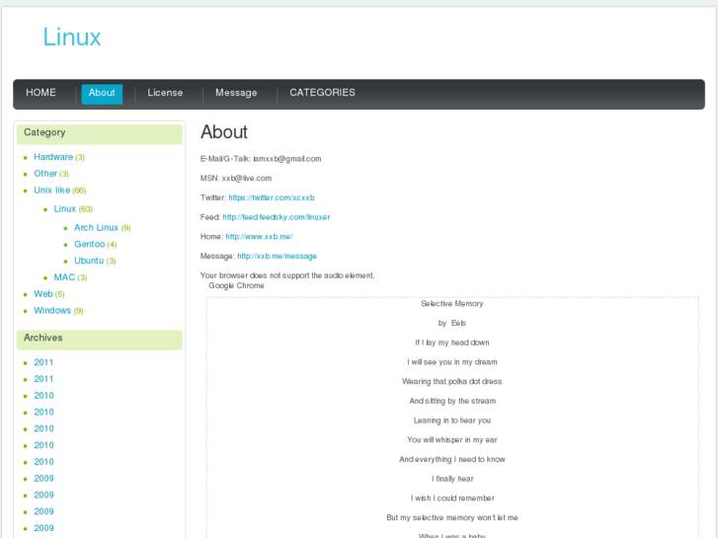
Task: Click lyric 'And everything I need to know'
Action: tap(452, 459)
